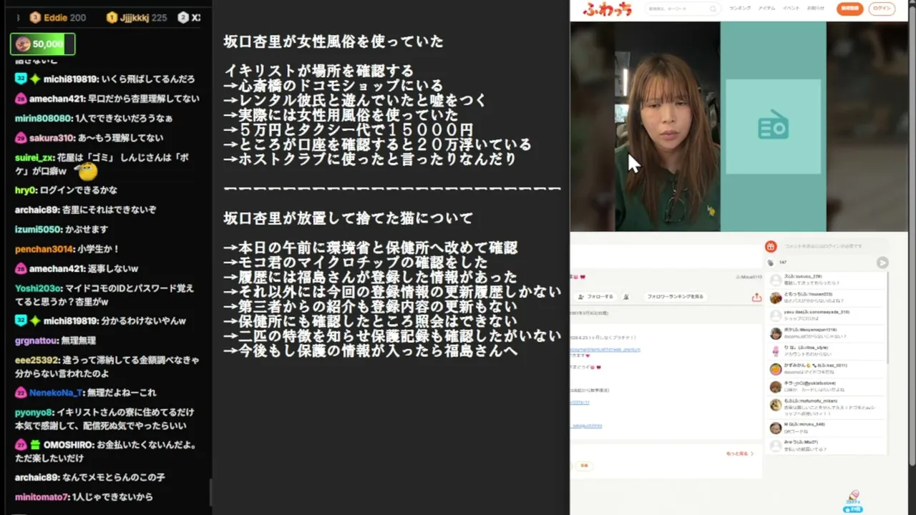Click the orange 新規登録 button
Screen dimensions: 916x515
[x=849, y=9]
